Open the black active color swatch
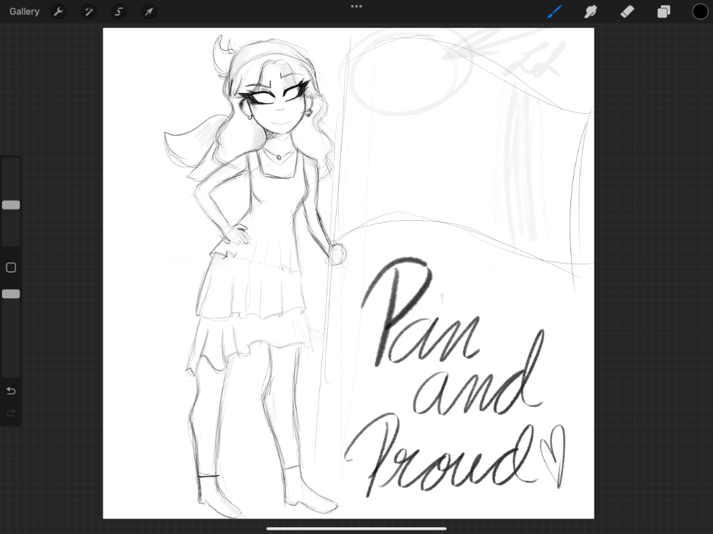 pyautogui.click(x=700, y=11)
